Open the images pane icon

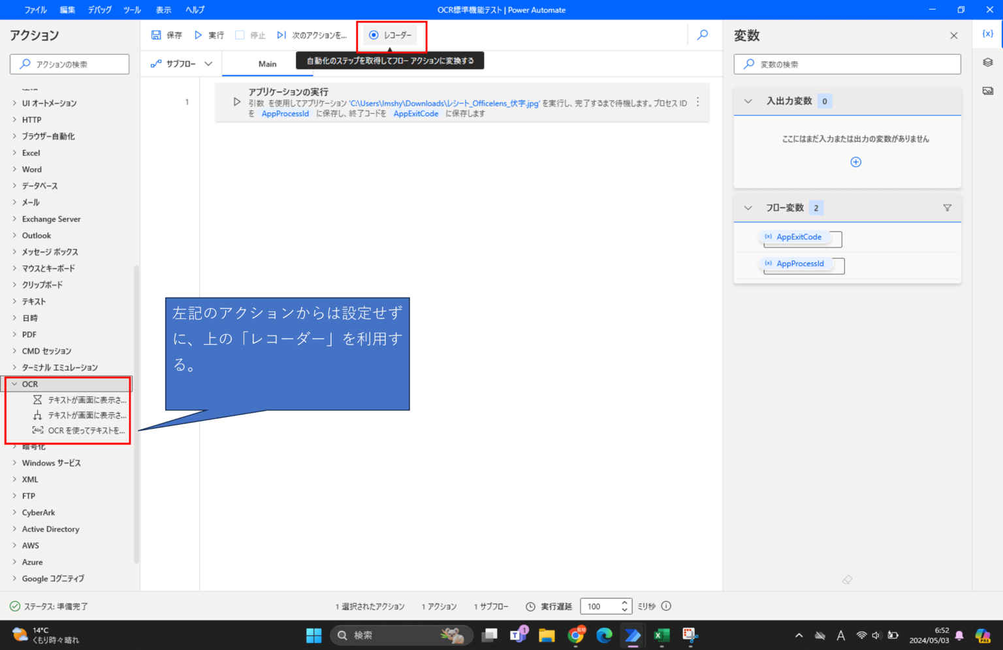click(x=987, y=91)
